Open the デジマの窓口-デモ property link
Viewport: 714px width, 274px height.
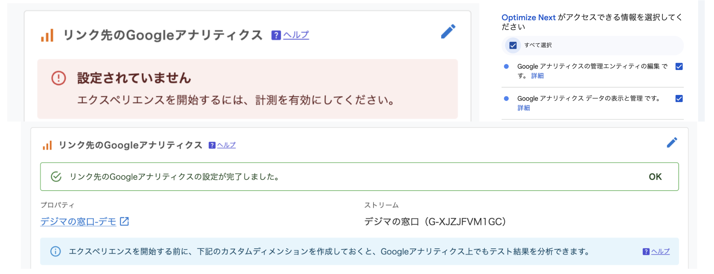coord(78,221)
